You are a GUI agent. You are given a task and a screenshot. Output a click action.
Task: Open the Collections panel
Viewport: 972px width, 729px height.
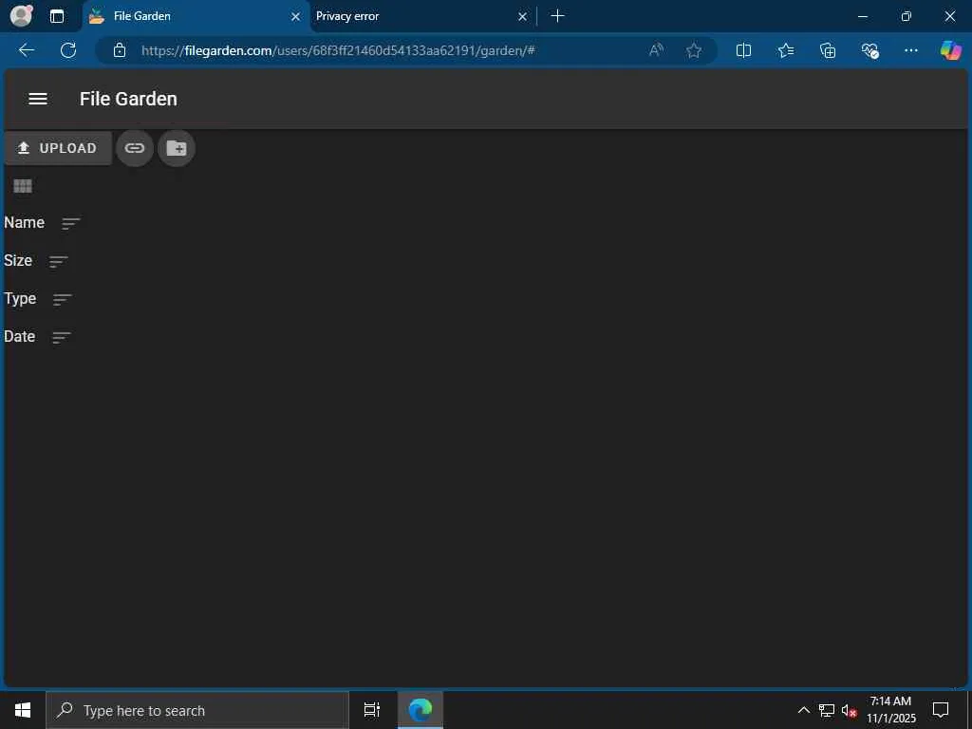pos(828,50)
